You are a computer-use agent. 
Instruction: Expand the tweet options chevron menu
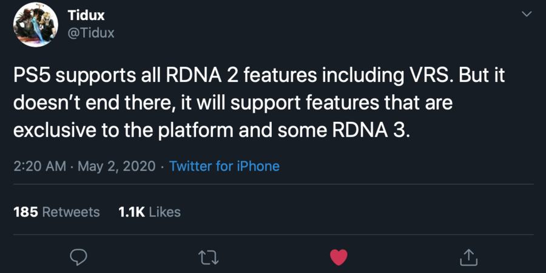[526, 15]
